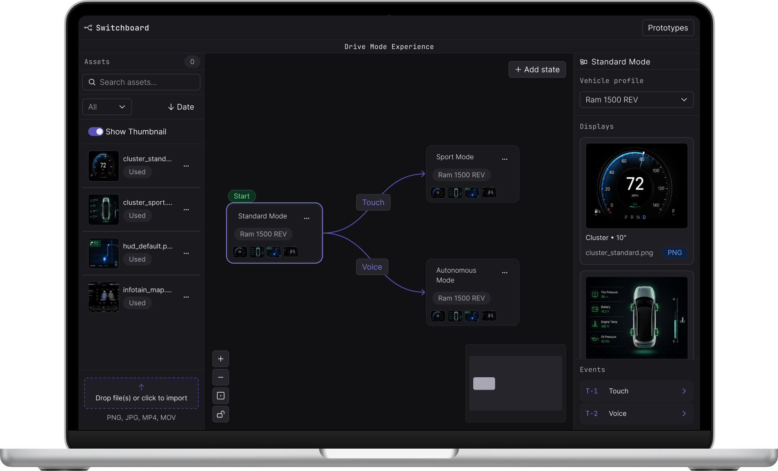Click first display thumbnail in Autonomous Mode node

438,316
